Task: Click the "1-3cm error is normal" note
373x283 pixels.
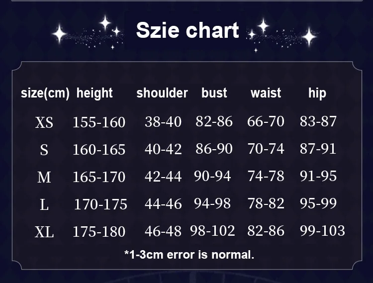Action: [189, 255]
